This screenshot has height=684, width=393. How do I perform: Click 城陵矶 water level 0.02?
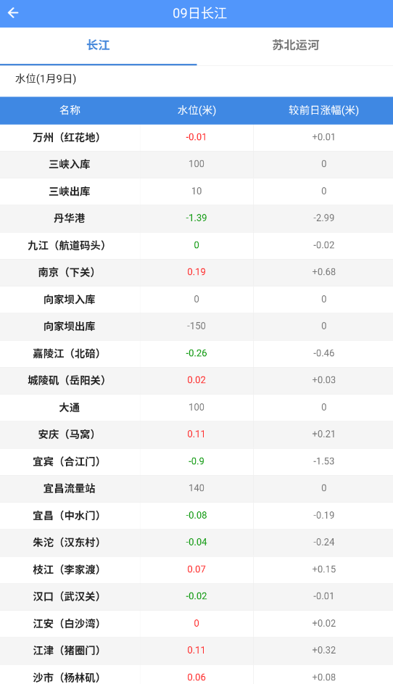pos(196,380)
